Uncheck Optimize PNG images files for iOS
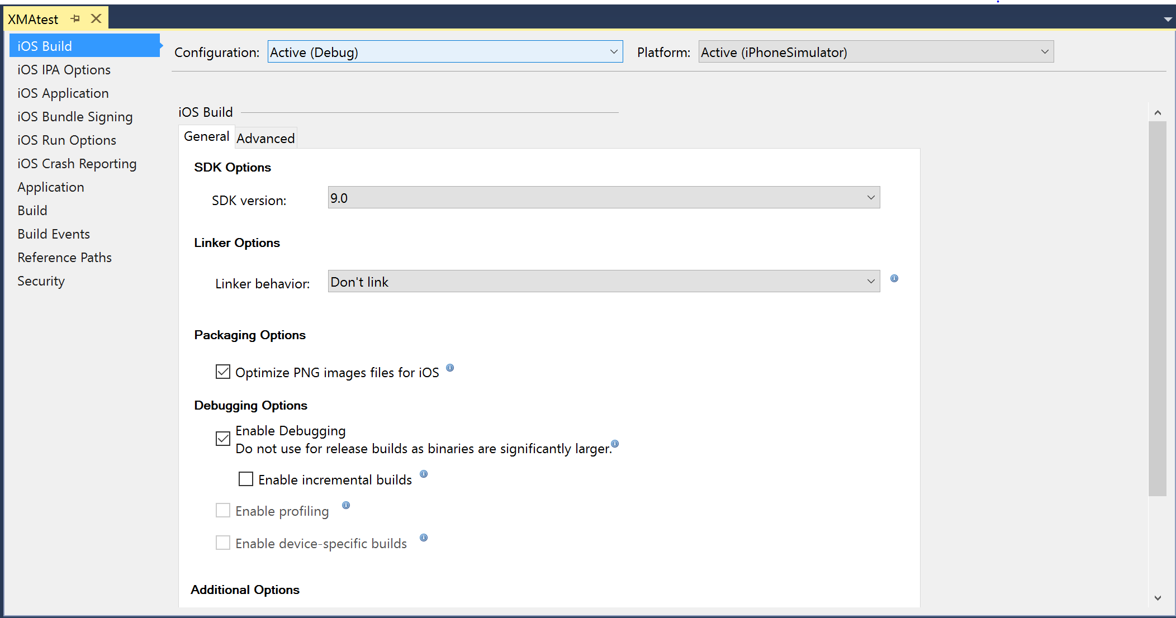Image resolution: width=1176 pixels, height=618 pixels. pos(223,372)
